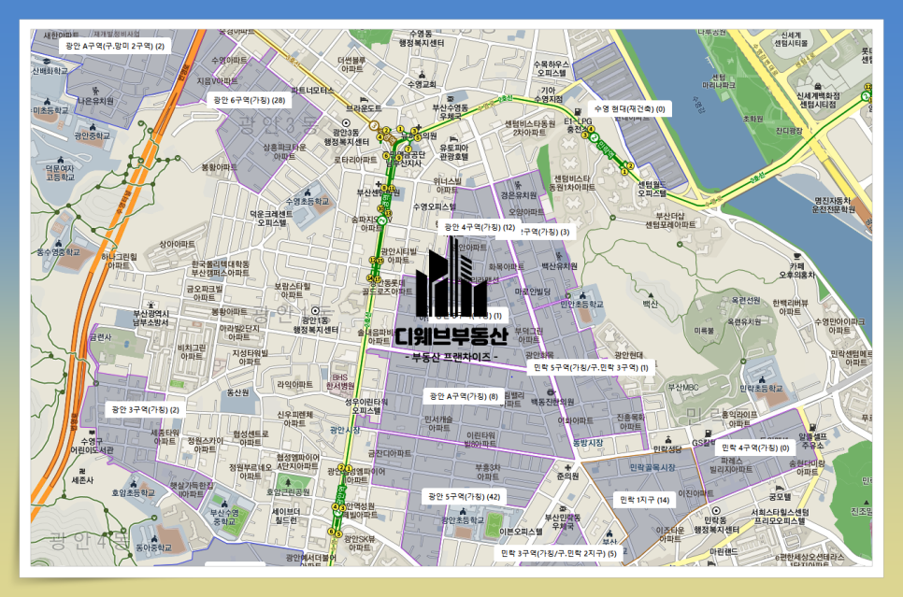Click the 한국폴리텍대학동 부산캠퍼스아파트 map text
903x597 pixels.
coord(220,268)
